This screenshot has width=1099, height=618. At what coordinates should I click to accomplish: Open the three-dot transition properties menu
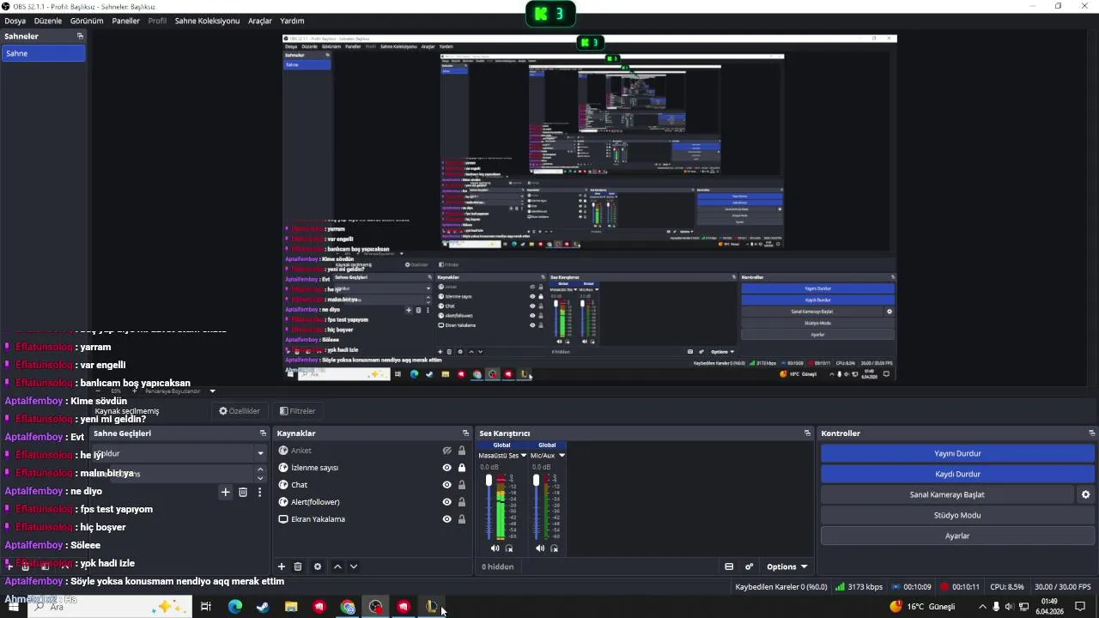pos(259,492)
